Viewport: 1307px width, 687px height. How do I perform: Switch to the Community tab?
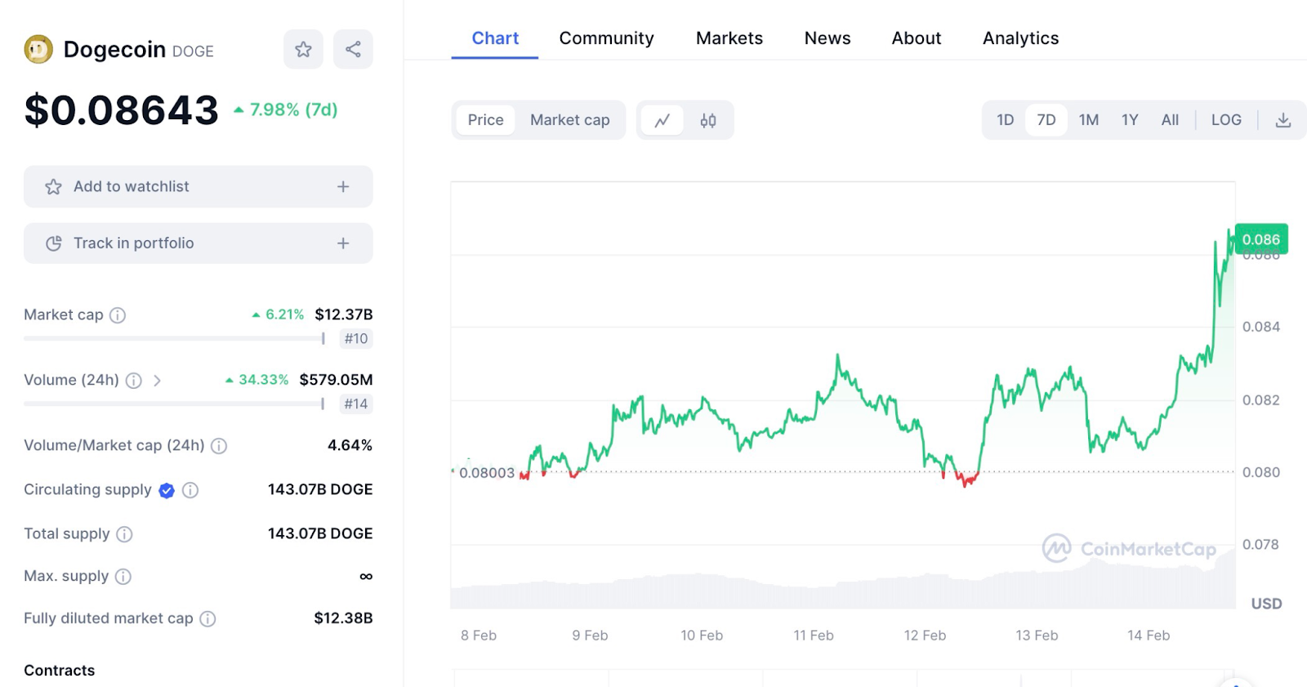(x=607, y=38)
